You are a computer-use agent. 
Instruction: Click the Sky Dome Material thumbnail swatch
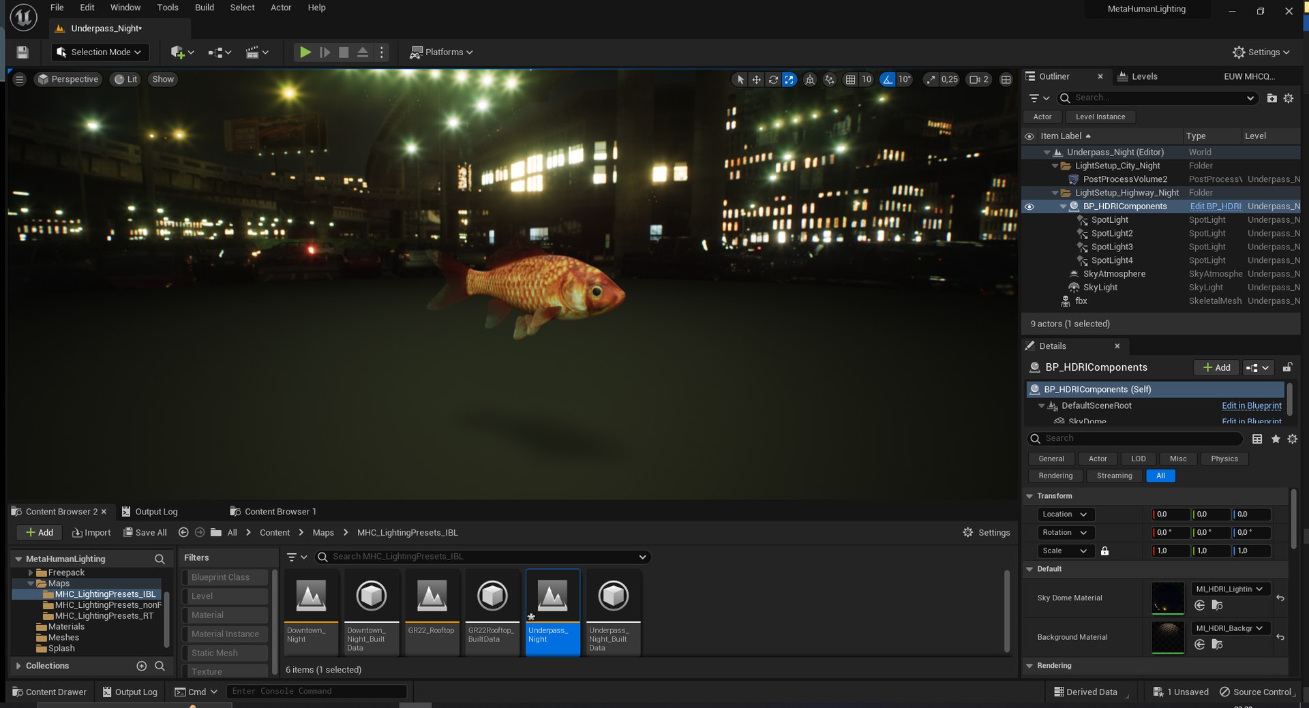pos(1167,598)
